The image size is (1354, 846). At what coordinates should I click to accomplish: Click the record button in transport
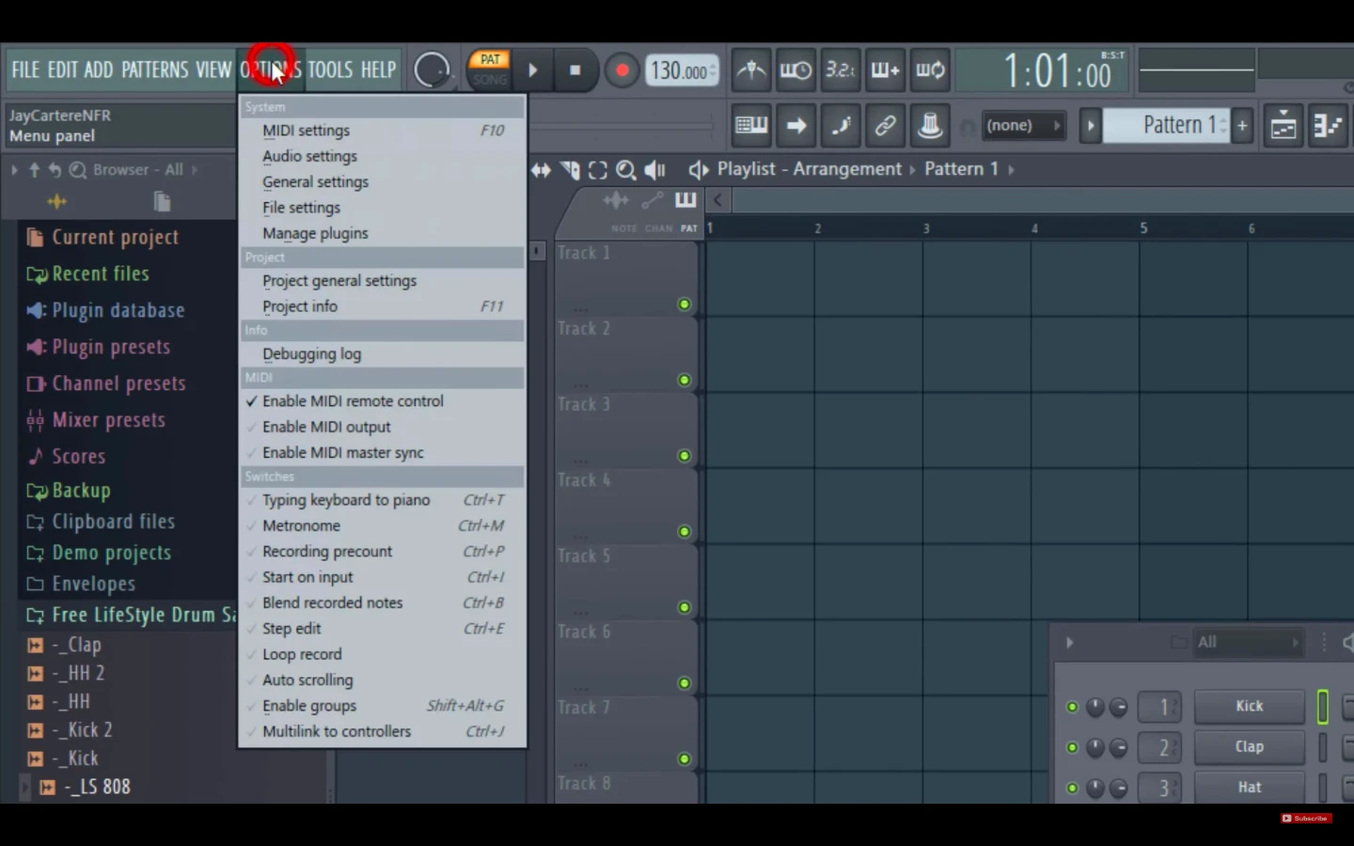pos(622,70)
